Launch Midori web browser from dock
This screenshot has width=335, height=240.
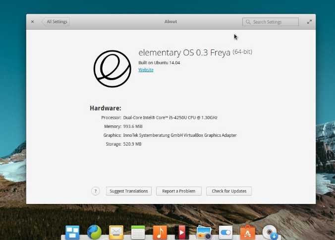[94, 232]
